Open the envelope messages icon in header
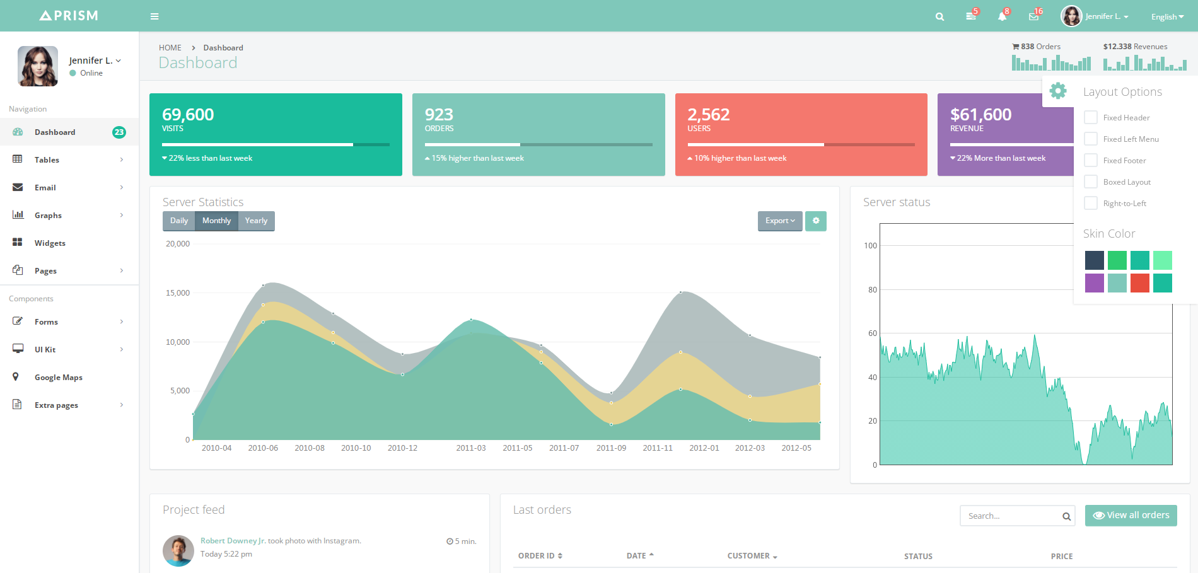The width and height of the screenshot is (1198, 573). coord(1033,17)
